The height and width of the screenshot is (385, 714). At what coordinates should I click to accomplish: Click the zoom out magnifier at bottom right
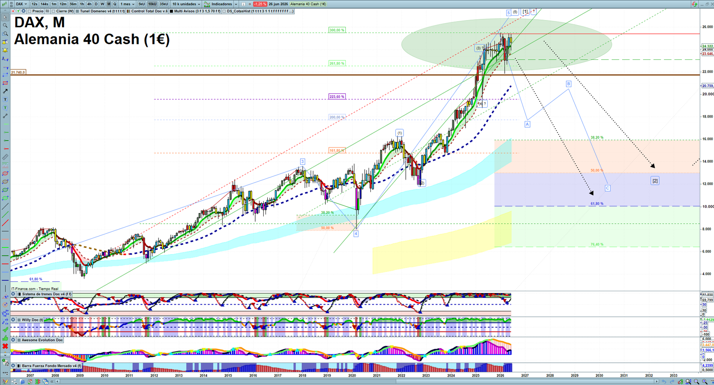697,381
